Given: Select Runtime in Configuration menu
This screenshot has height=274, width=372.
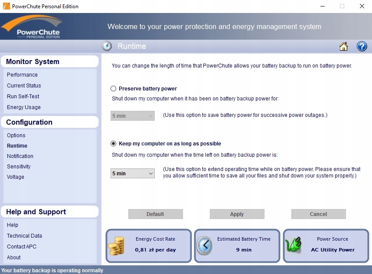Looking at the screenshot, I should pos(17,146).
